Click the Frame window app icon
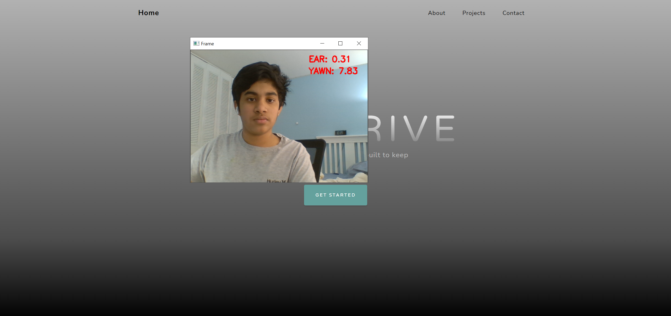Viewport: 671px width, 316px height. (196, 43)
